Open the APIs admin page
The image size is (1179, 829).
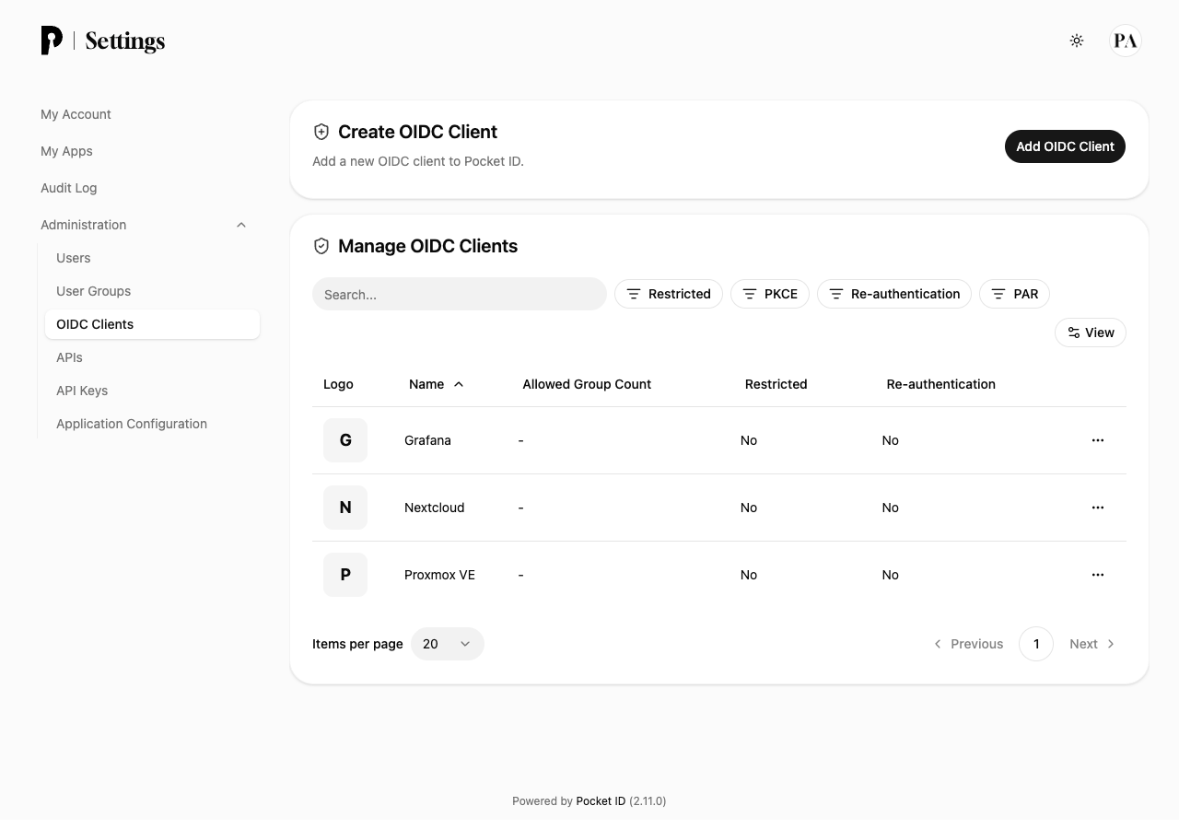[69, 357]
